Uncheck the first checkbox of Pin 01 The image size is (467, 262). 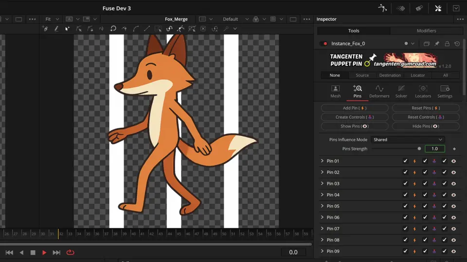pos(405,161)
